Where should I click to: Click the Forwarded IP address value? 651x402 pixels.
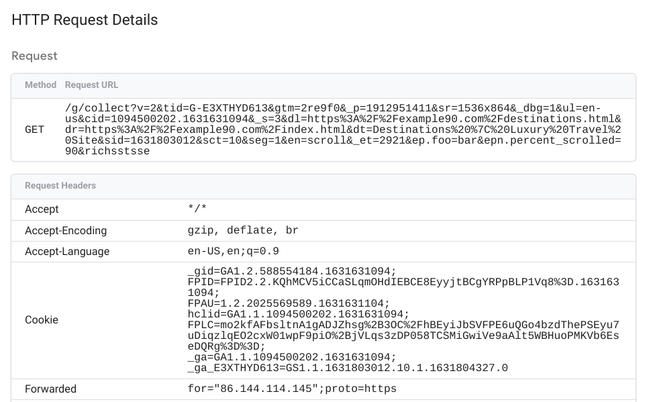click(x=257, y=389)
